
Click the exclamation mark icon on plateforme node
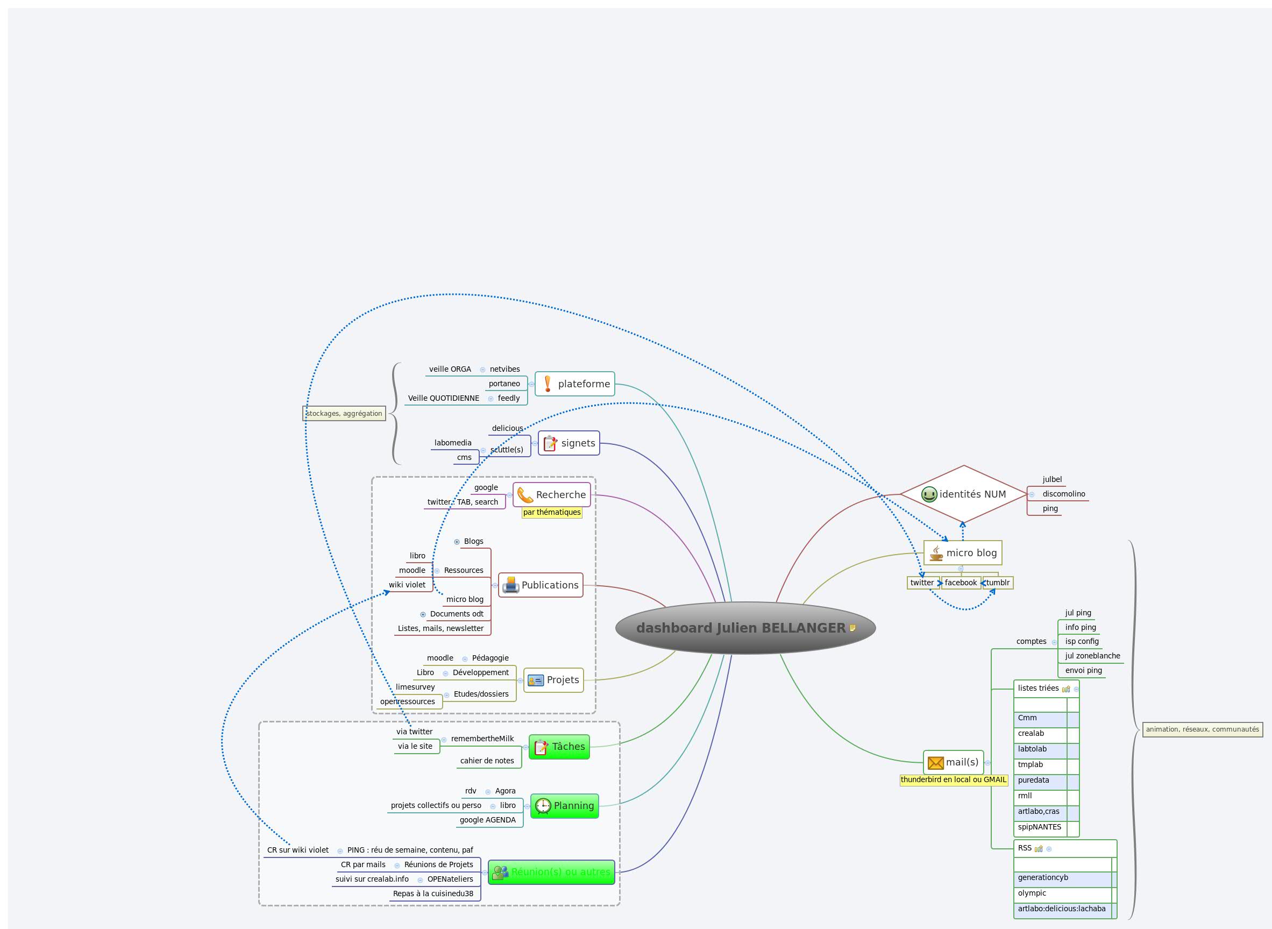point(547,384)
